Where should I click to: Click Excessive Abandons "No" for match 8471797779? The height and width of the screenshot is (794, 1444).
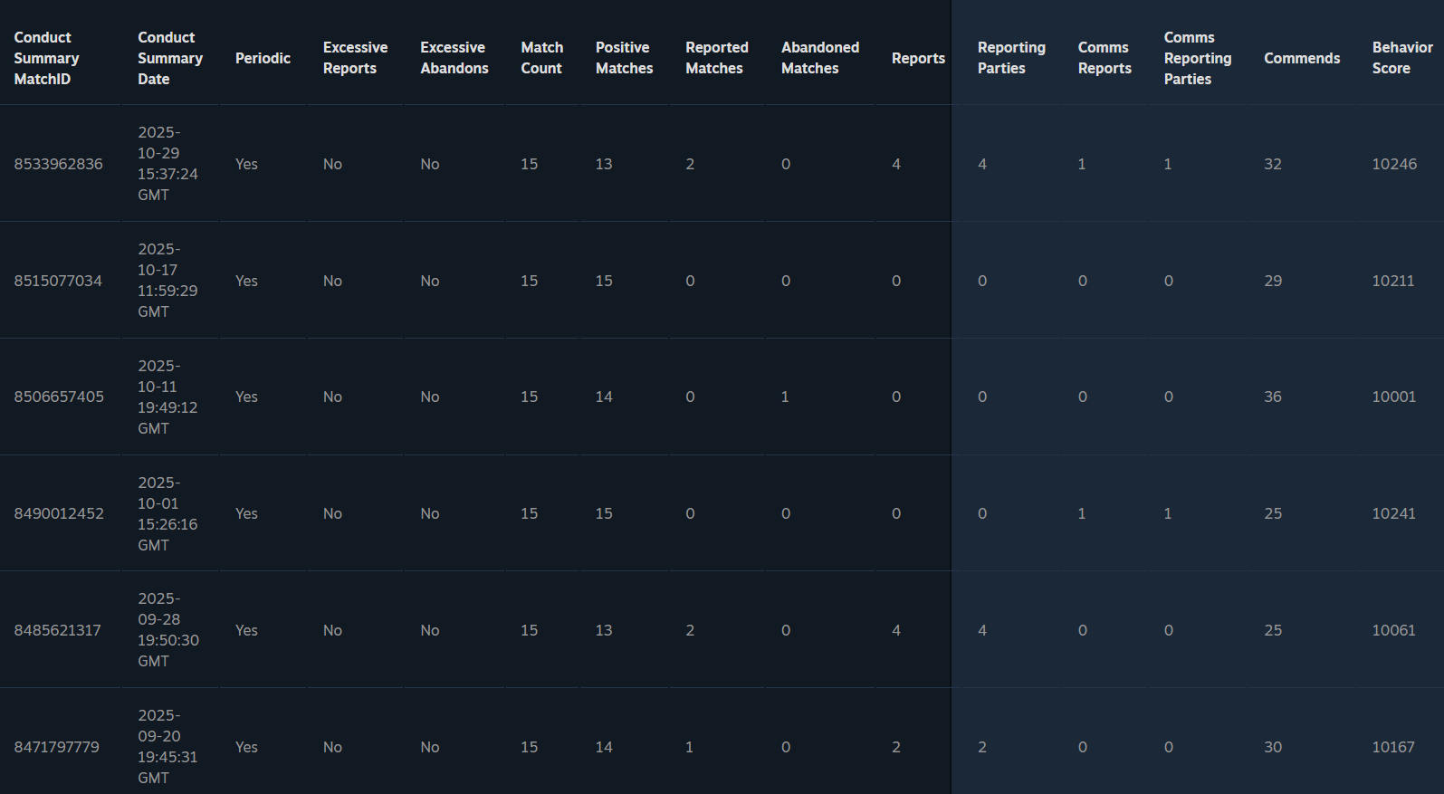[x=430, y=747]
